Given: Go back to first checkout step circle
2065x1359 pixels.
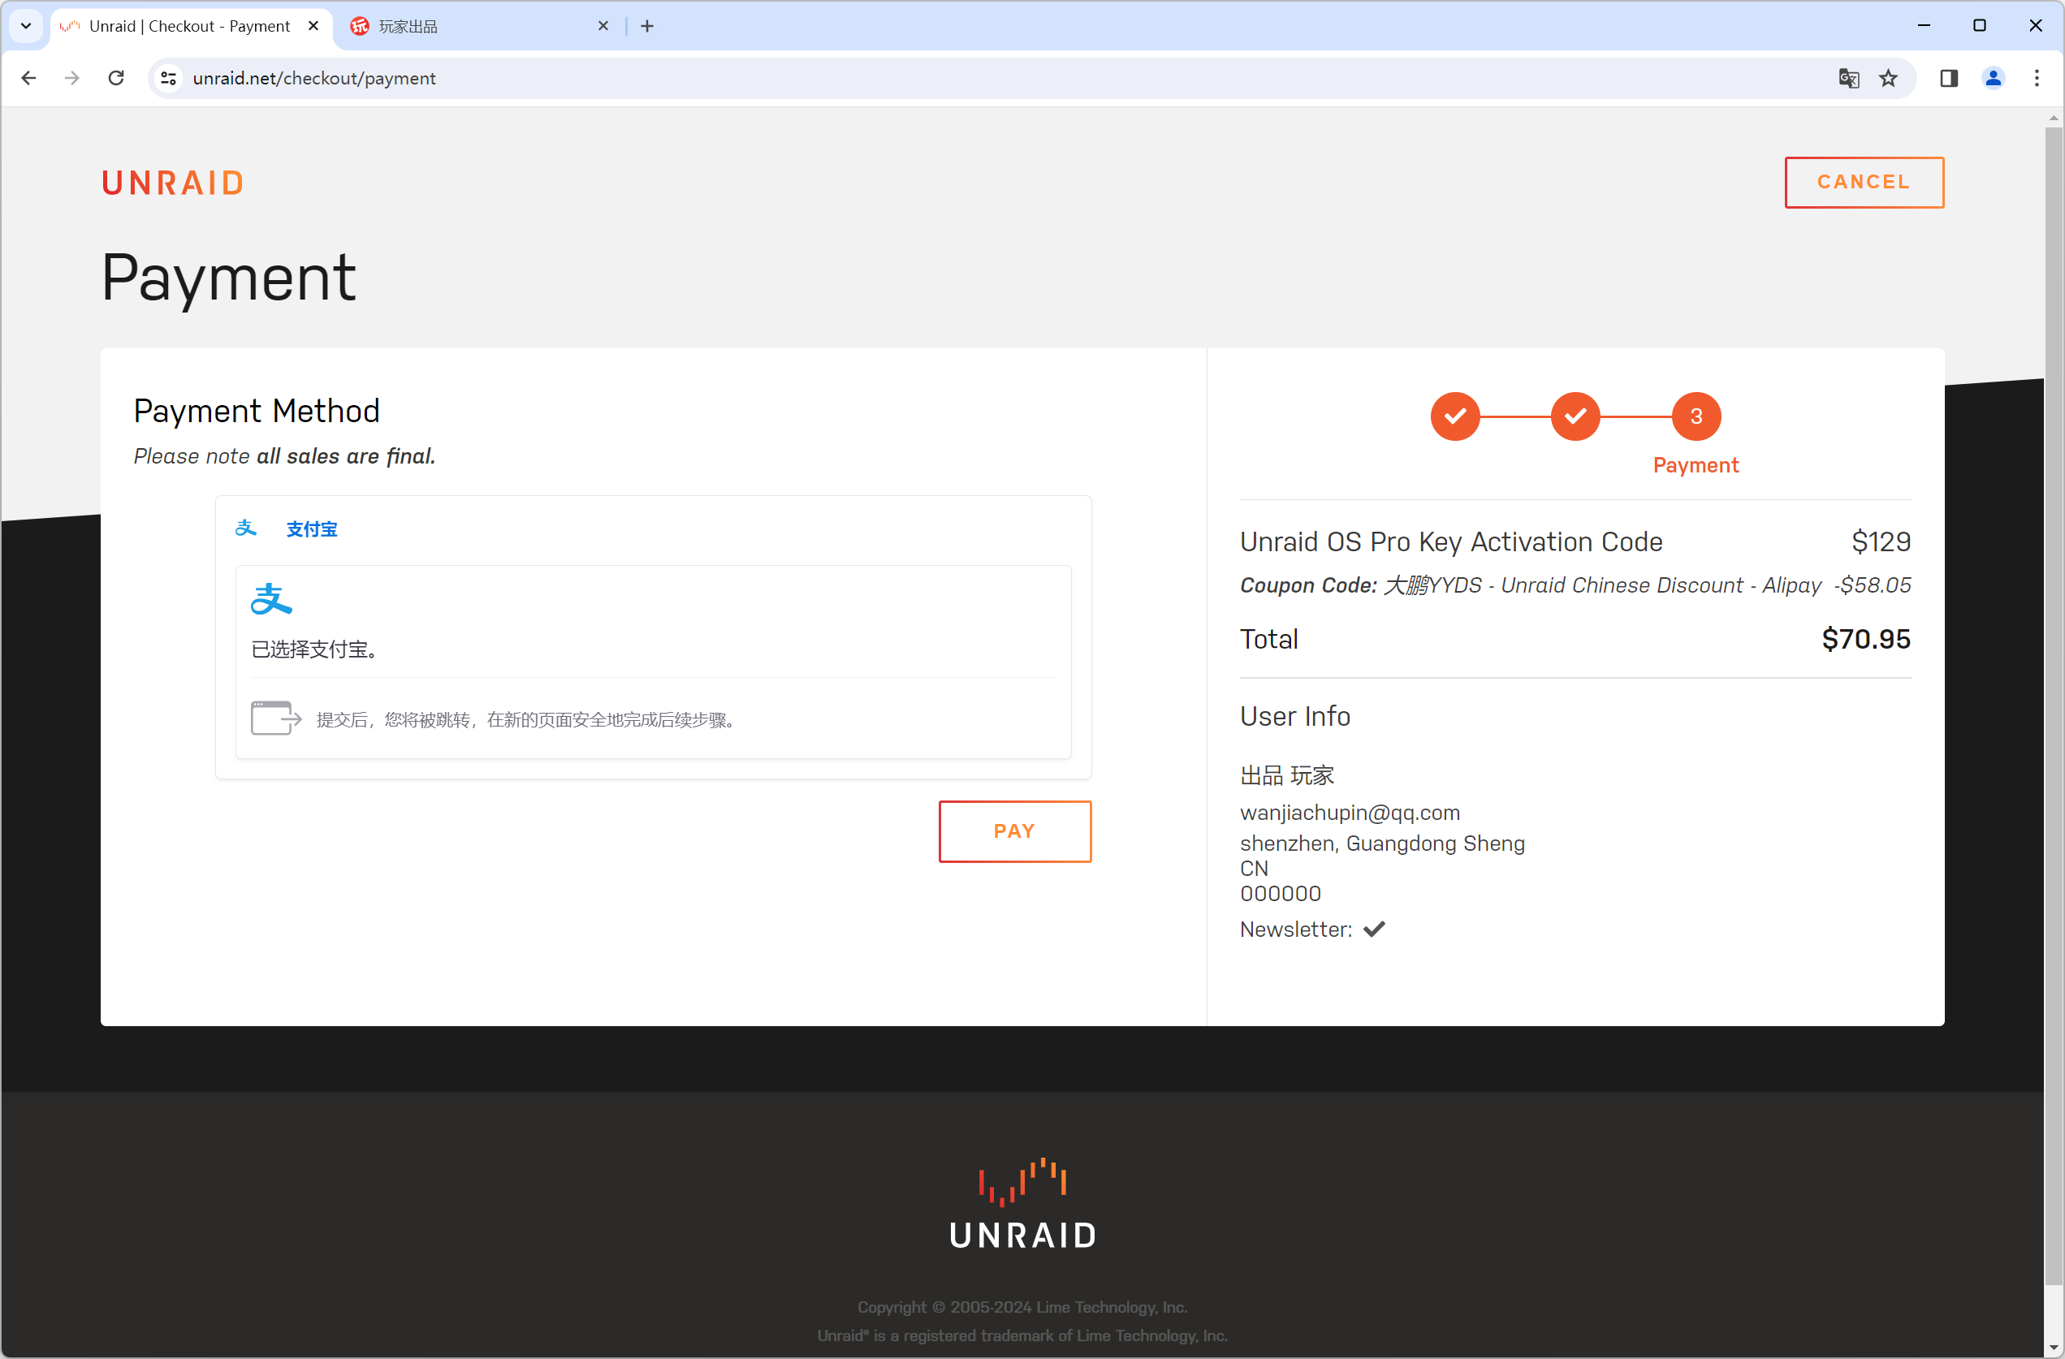Looking at the screenshot, I should pos(1455,416).
